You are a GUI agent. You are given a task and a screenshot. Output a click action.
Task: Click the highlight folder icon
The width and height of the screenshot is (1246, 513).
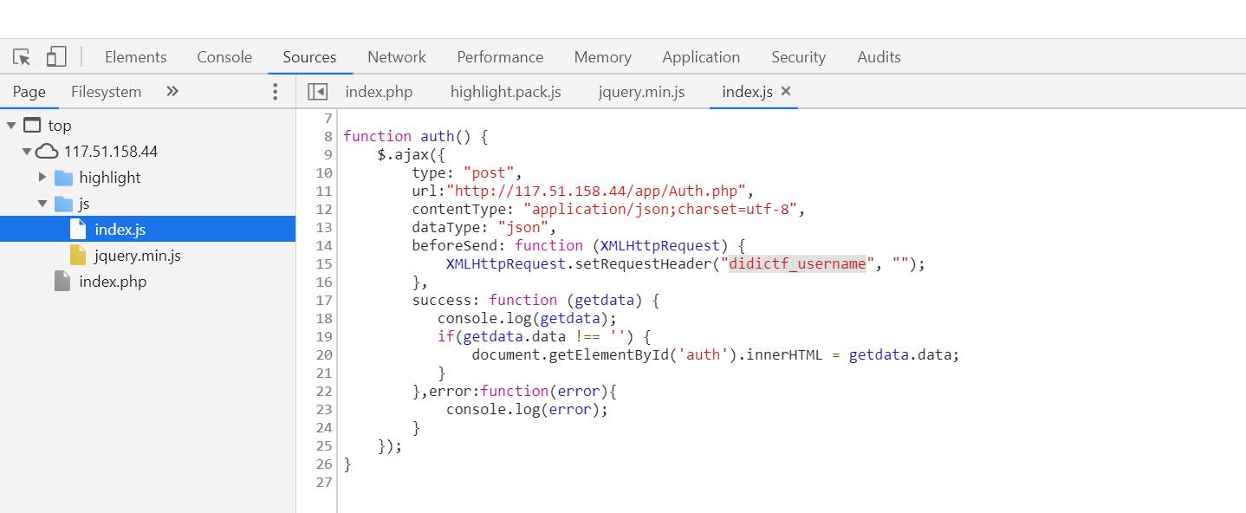pyautogui.click(x=63, y=178)
